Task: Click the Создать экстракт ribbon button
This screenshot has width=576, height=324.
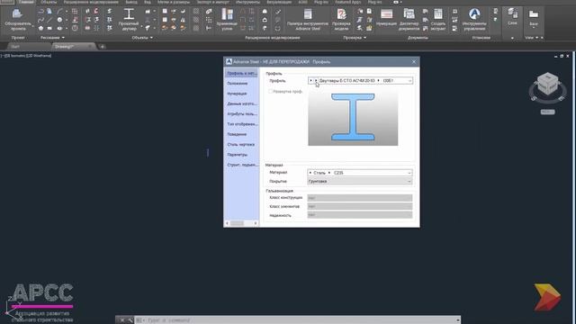Action: tap(438, 20)
